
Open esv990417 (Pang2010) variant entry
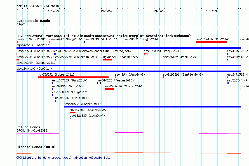point(65,39)
